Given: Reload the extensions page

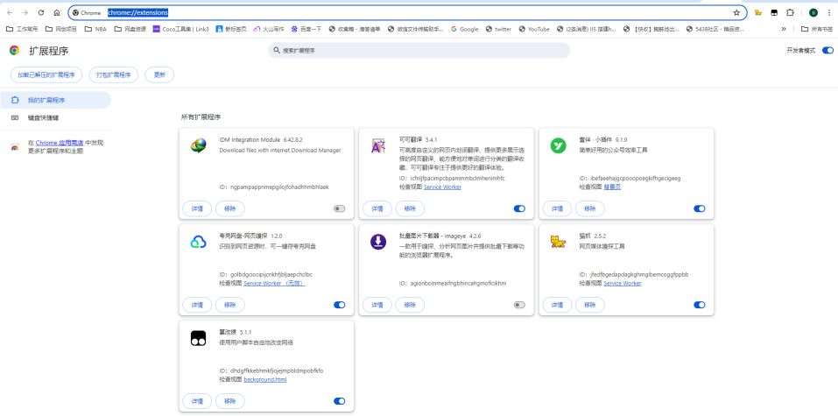Looking at the screenshot, I should pos(41,12).
